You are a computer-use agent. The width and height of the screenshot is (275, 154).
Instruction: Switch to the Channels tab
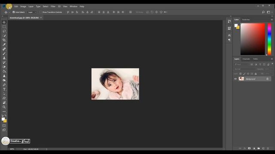246,59
